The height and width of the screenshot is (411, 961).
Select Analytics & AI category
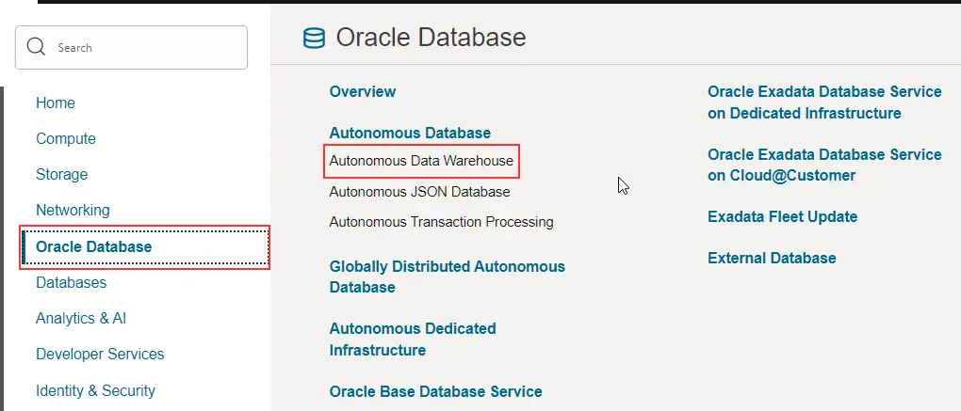pyautogui.click(x=80, y=318)
